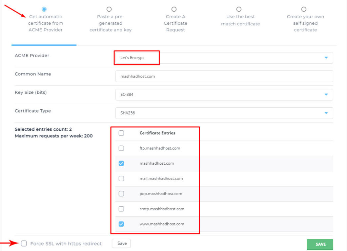The image size is (347, 251).
Task: Enable the mail.mashhadhost.com entry checkbox
Action: [121, 179]
